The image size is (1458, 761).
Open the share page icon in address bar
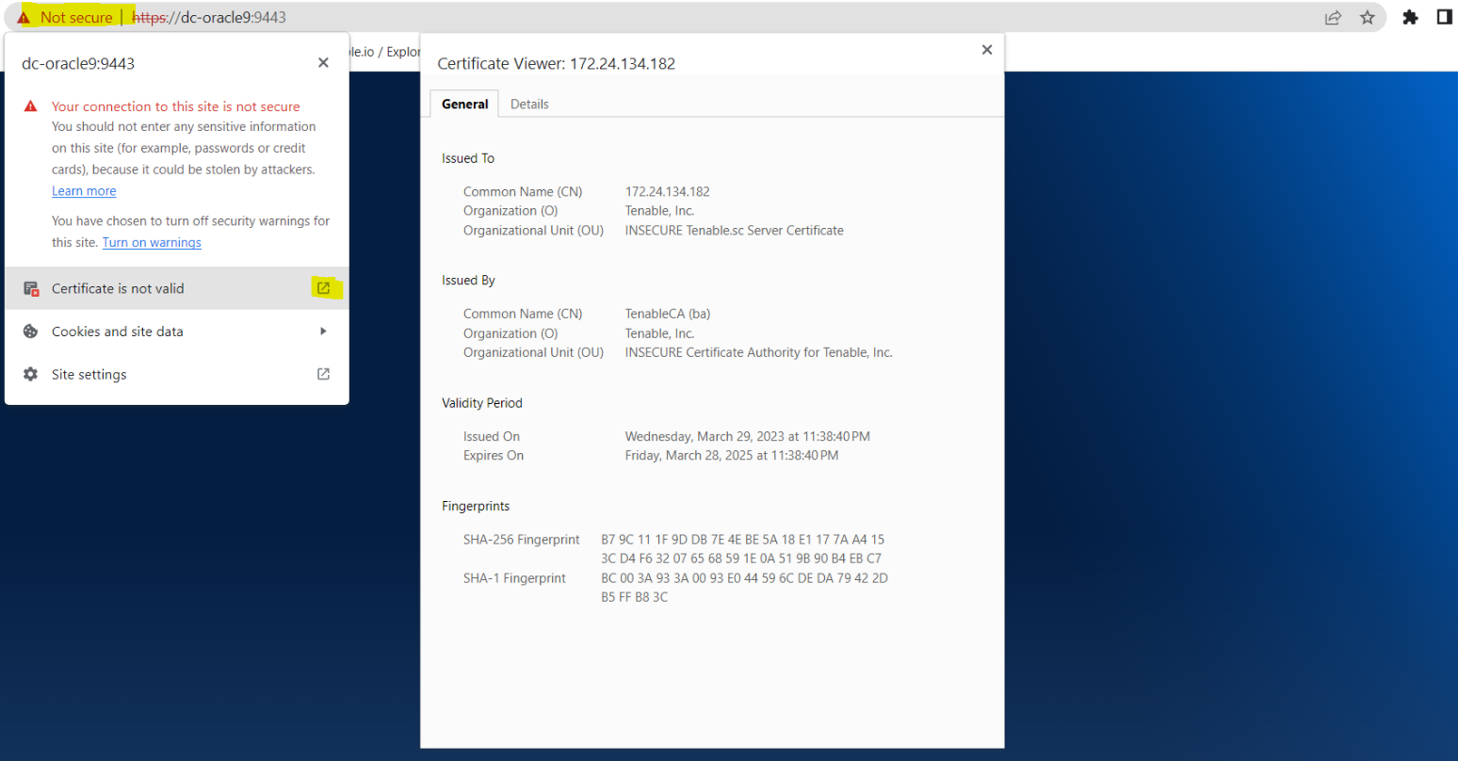1333,17
